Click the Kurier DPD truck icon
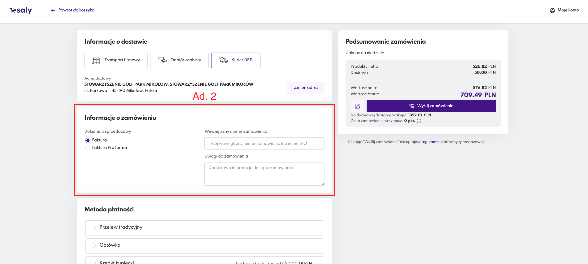 pyautogui.click(x=223, y=60)
